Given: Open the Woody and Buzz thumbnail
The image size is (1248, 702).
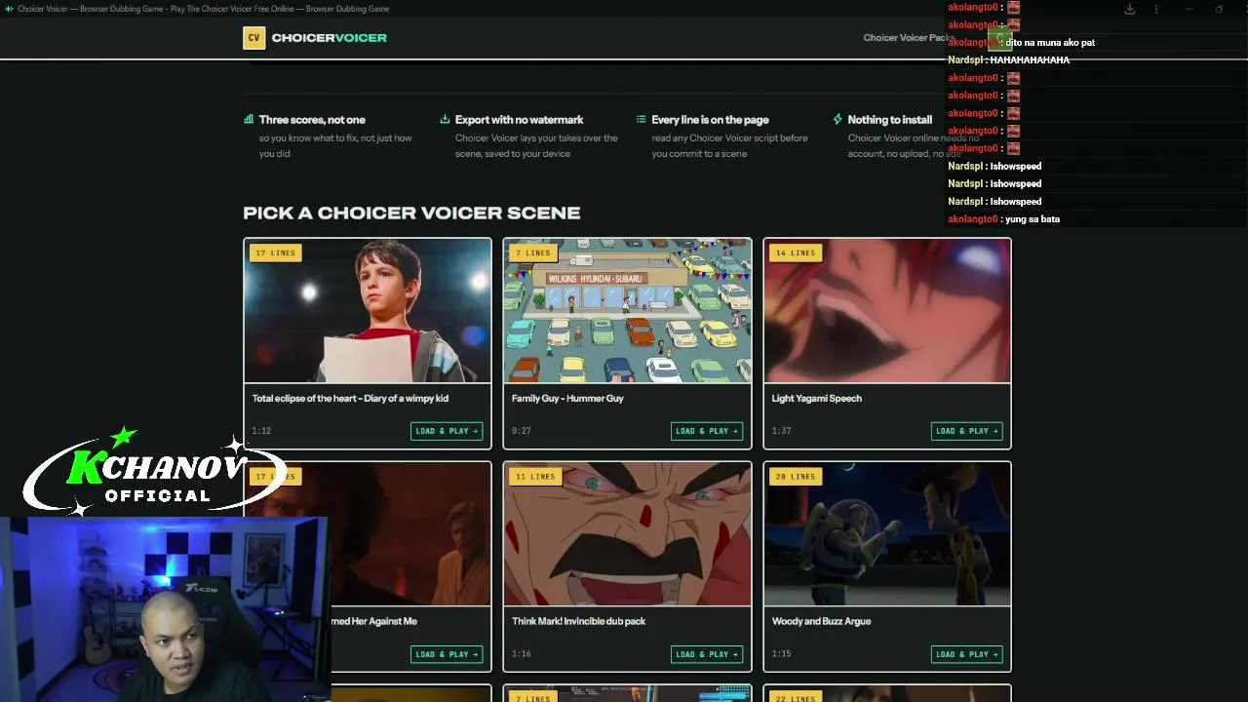Looking at the screenshot, I should point(887,534).
